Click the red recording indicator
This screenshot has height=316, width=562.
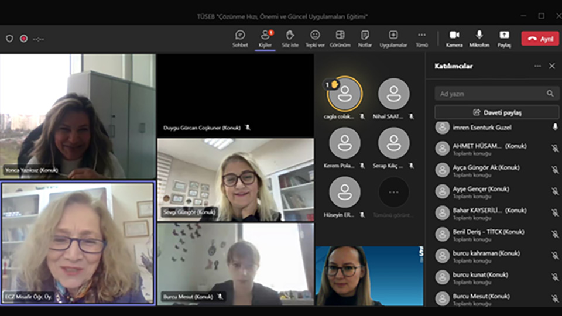tap(23, 39)
